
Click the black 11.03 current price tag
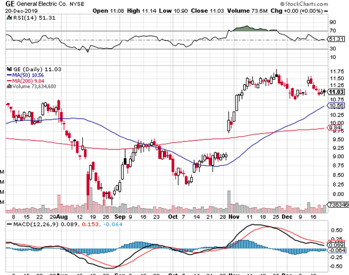[x=336, y=92]
